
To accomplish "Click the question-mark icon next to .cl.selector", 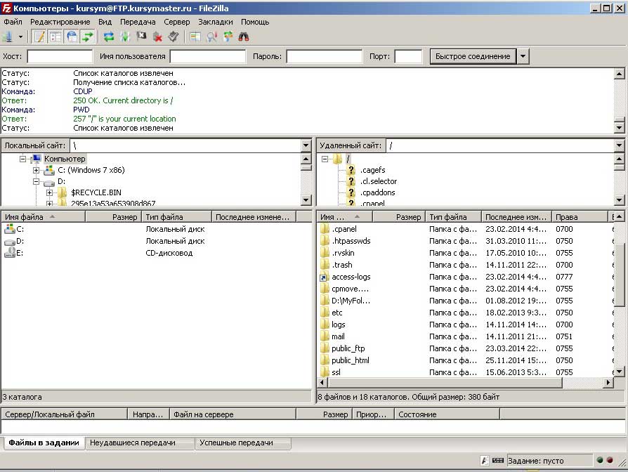I will pos(351,181).
